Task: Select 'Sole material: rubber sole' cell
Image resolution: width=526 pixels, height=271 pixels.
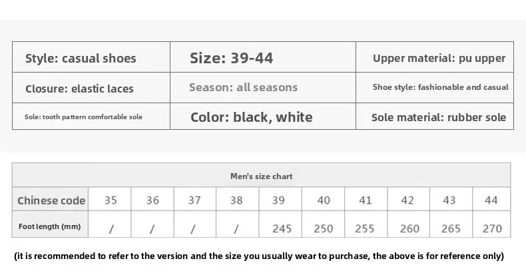Action: pos(435,116)
